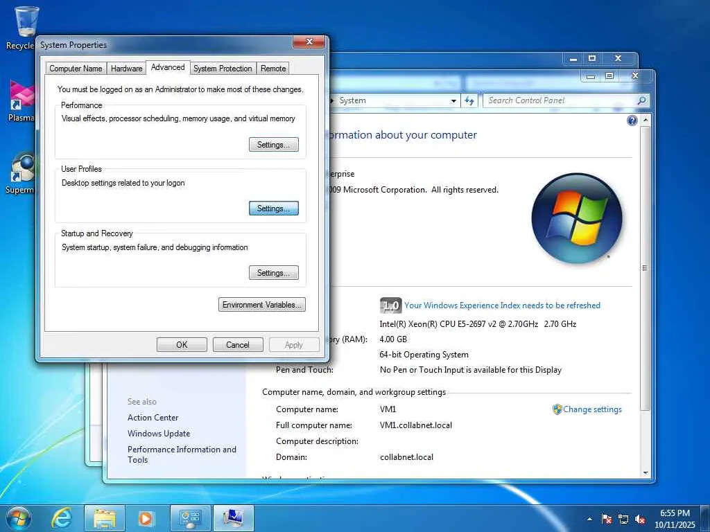Screen dimensions: 710x532
Task: Open Windows Explorer from taskbar
Action: click(x=105, y=518)
